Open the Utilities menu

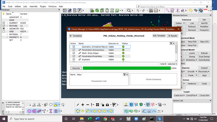[18, 6]
